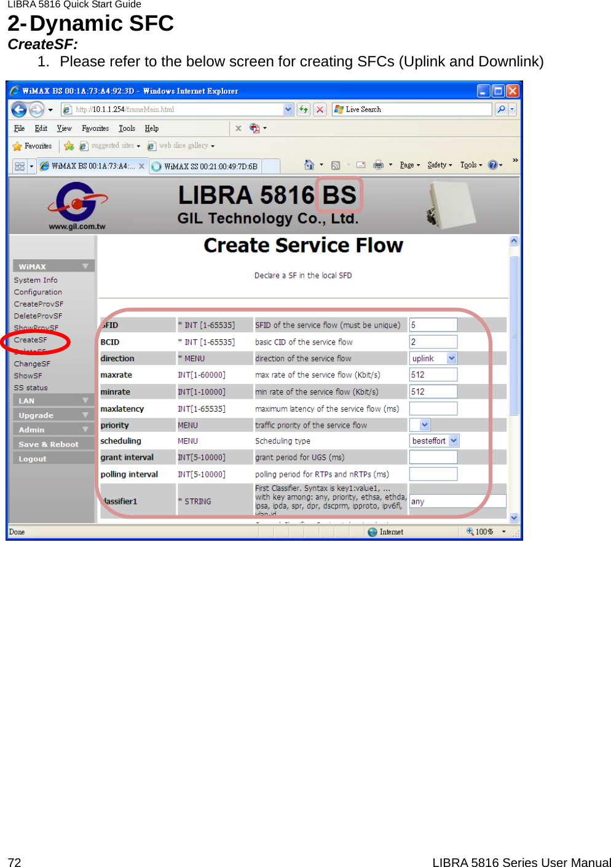Open the Edit menu

point(41,128)
